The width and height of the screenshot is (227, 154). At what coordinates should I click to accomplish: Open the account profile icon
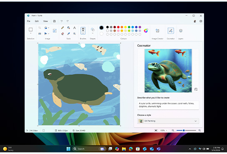click(x=195, y=21)
